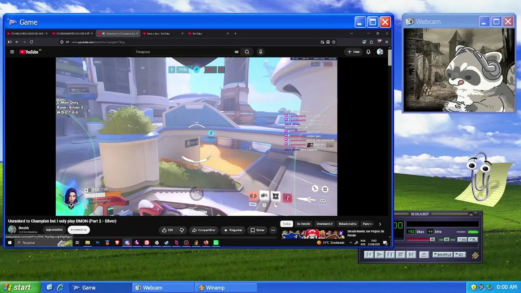Image resolution: width=521 pixels, height=293 pixels.
Task: Open the XP start menu
Action: click(20, 287)
